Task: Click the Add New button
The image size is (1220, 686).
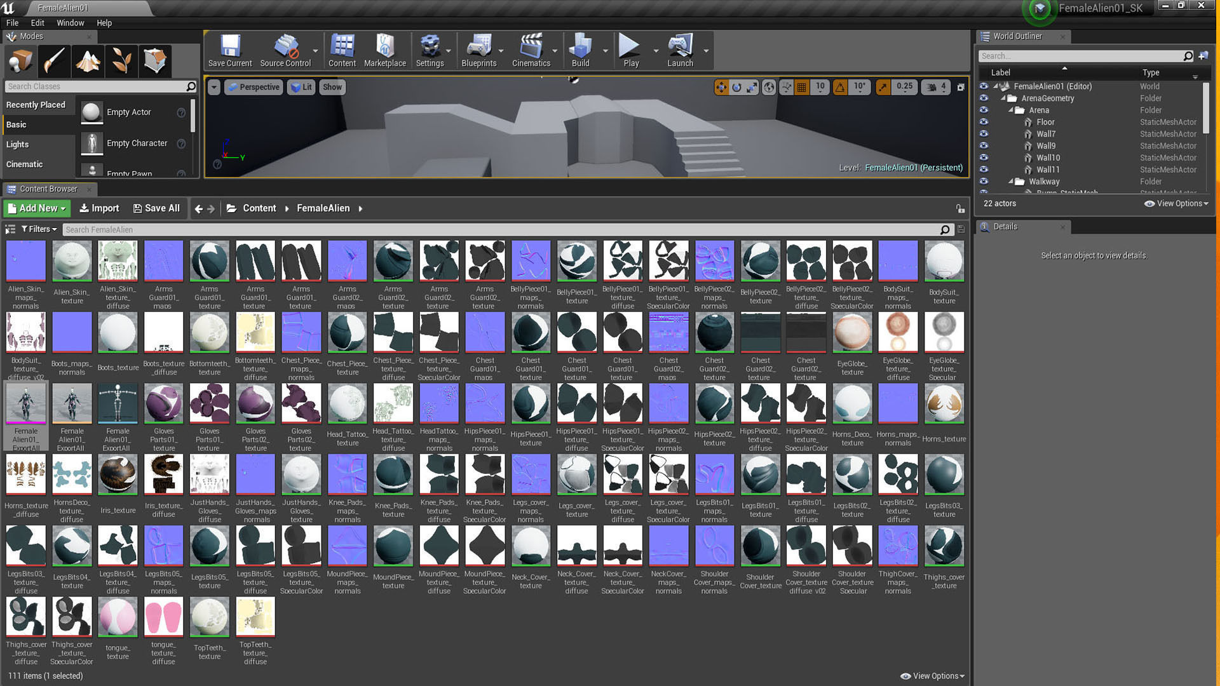Action: pos(37,208)
